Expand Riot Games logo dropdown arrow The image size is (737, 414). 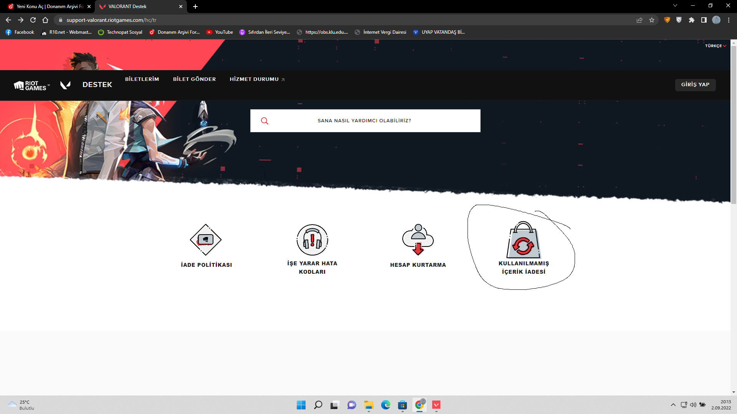click(x=49, y=85)
